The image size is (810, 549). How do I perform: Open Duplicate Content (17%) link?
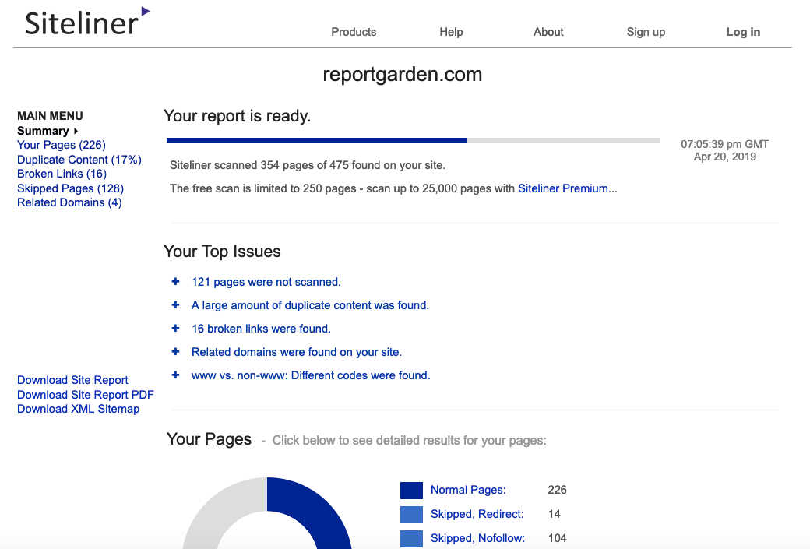[79, 160]
